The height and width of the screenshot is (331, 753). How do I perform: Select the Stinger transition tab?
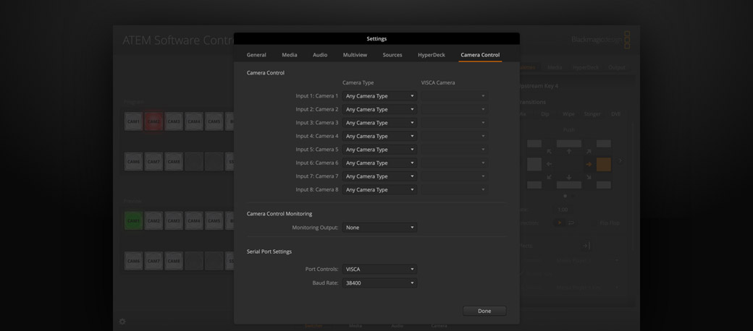[x=592, y=114]
